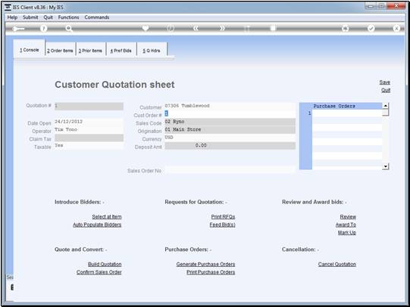This screenshot has width=410, height=307.
Task: Click the Cust Order # input field
Action: click(x=230, y=113)
